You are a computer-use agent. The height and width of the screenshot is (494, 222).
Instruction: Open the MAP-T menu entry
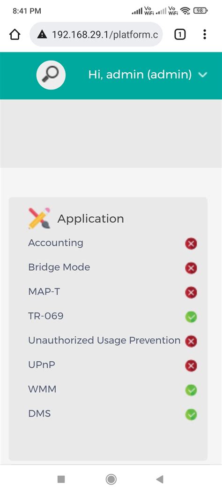pos(44,291)
